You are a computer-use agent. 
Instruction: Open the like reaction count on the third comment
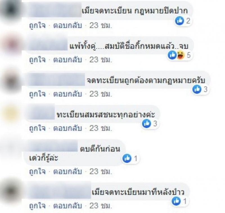[x=205, y=89]
